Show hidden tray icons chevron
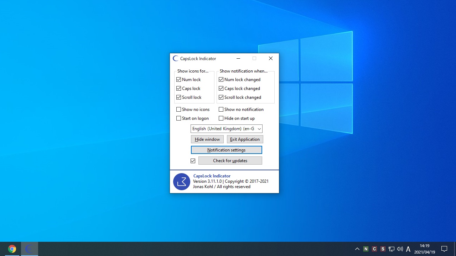 pos(357,249)
